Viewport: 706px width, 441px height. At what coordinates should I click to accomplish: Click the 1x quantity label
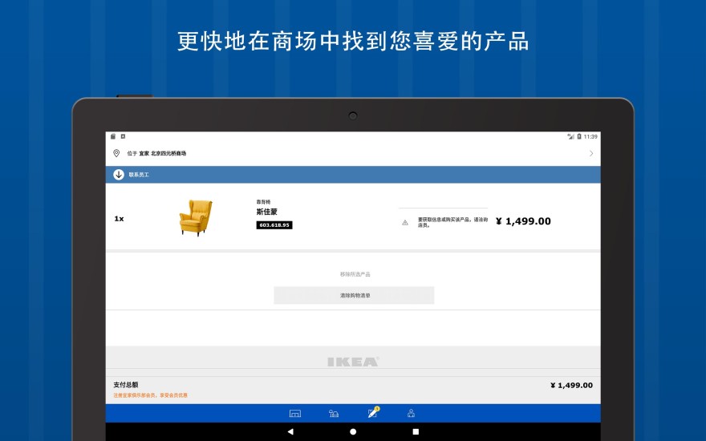(119, 219)
